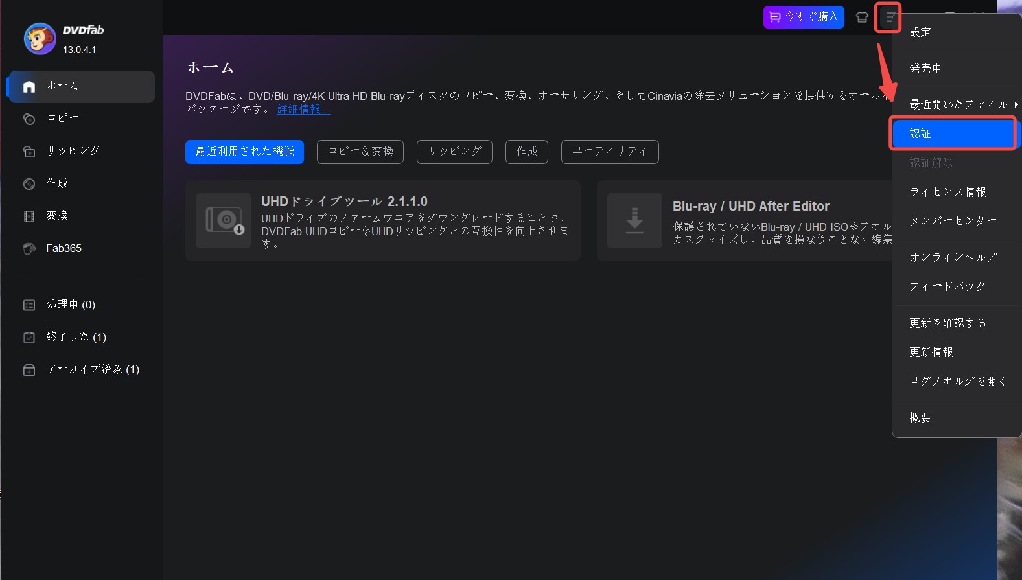Select the 最近利用された機能 tab

coord(244,152)
